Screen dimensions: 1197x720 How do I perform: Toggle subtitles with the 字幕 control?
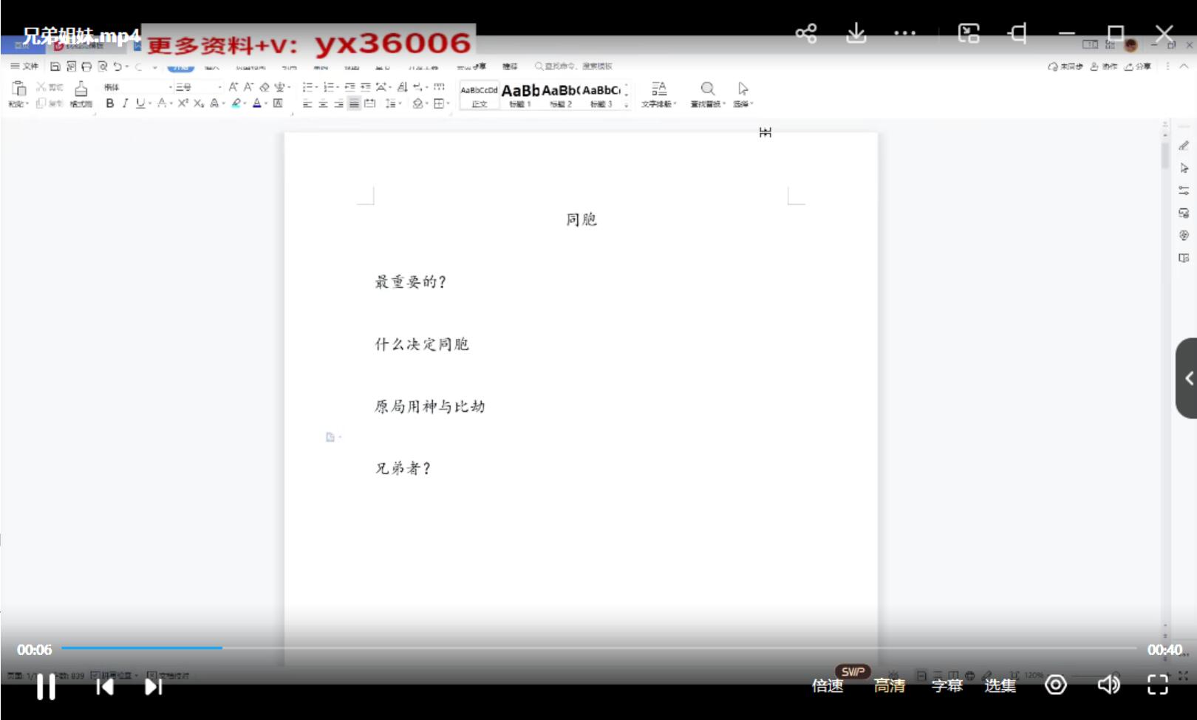click(947, 685)
